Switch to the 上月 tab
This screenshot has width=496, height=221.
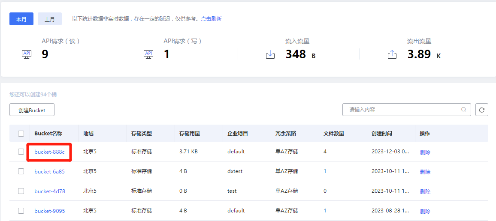pos(50,19)
